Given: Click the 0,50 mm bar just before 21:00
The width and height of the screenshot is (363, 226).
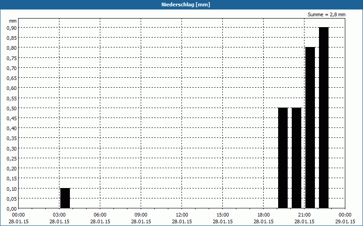Looking at the screenshot, I should coord(296,158).
